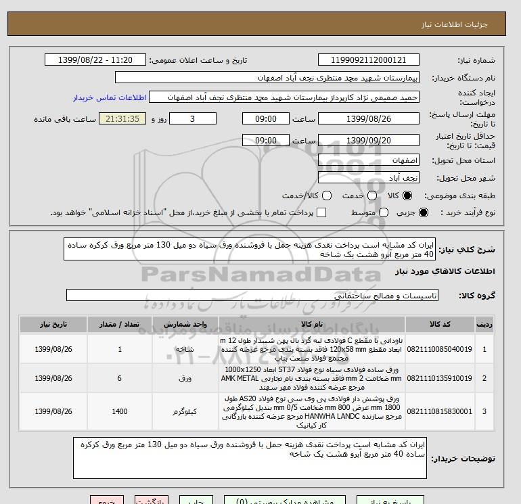Click the need date 1399/08/26 in row 1
The image size is (521, 504).
(x=53, y=349)
